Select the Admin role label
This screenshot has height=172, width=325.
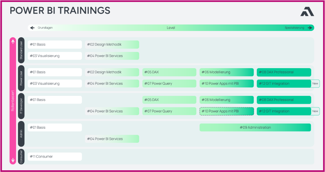pyautogui.click(x=21, y=134)
